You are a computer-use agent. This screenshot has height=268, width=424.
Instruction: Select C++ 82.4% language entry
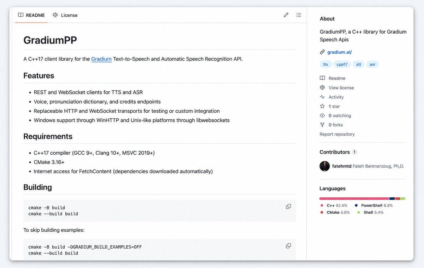pos(334,206)
